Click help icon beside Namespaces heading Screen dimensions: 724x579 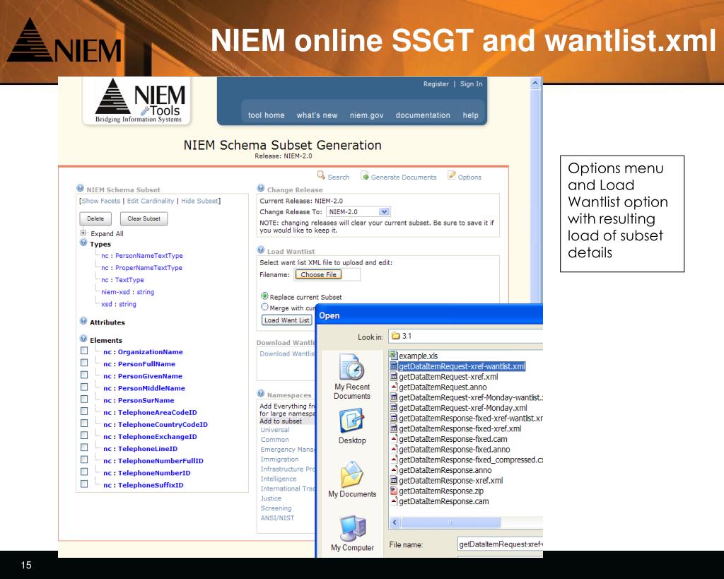[x=261, y=394]
